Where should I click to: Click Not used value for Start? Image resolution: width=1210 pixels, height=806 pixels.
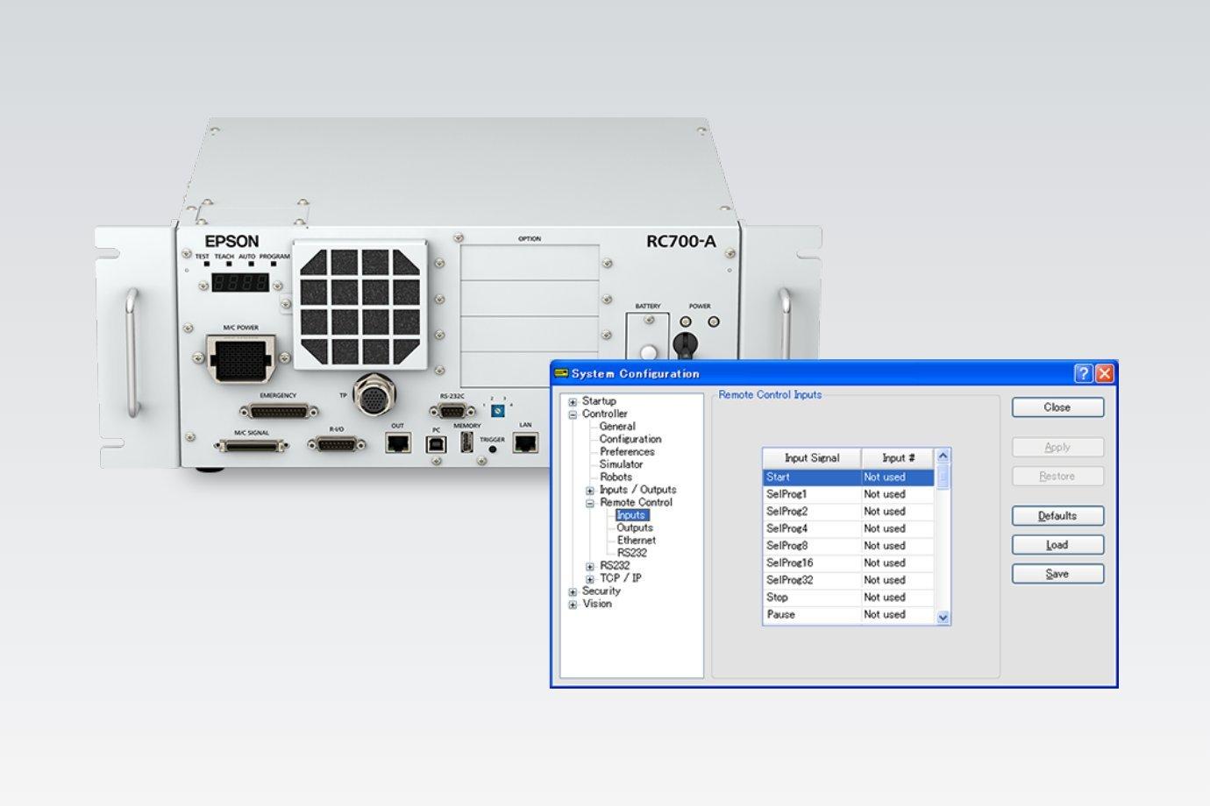point(898,477)
